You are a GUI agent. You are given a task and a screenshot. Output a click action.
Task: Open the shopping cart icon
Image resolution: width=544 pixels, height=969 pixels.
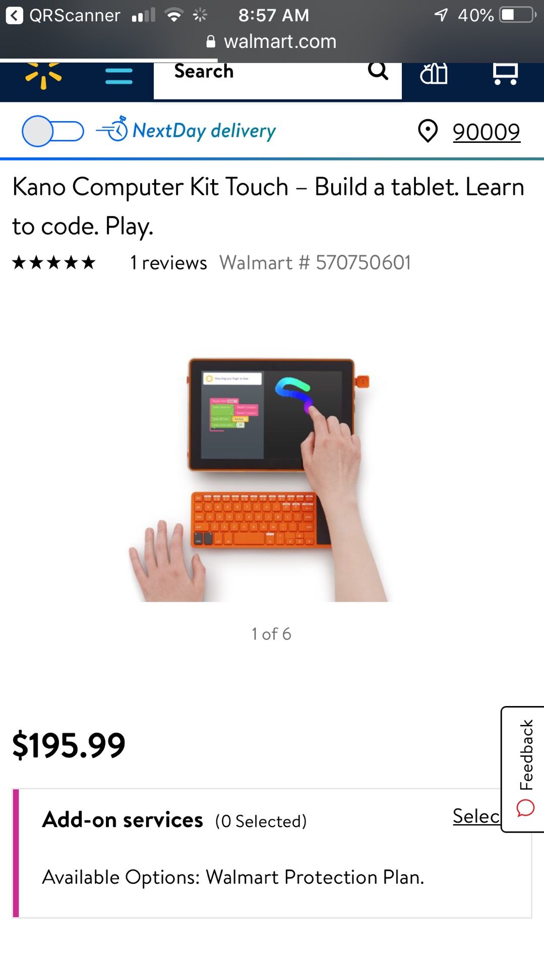[505, 74]
